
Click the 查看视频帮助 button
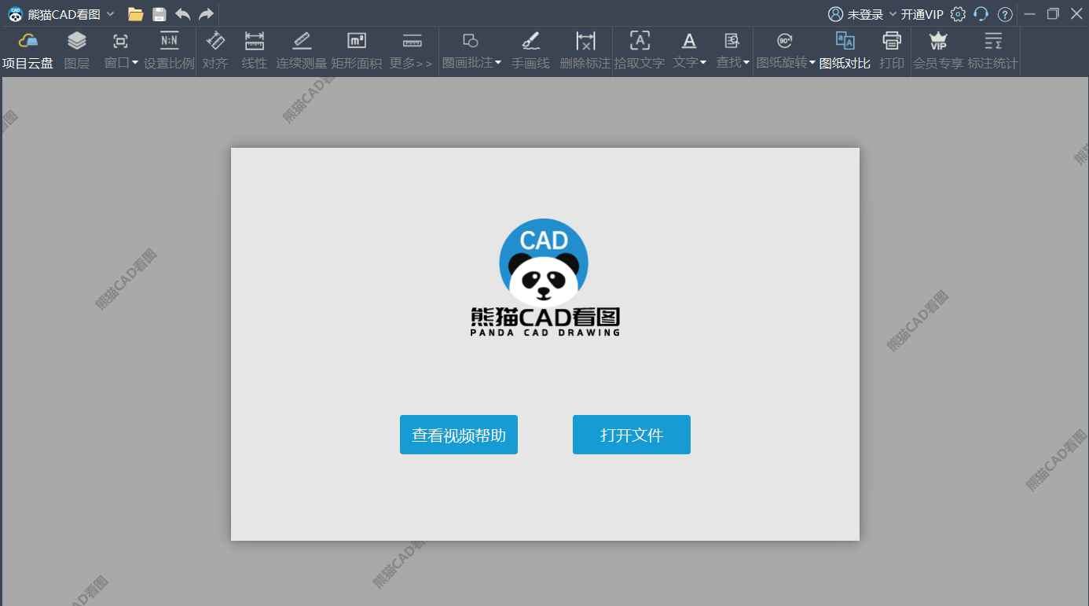click(x=459, y=435)
